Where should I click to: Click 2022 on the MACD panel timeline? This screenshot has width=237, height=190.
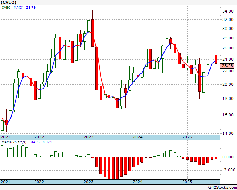(x=39, y=182)
